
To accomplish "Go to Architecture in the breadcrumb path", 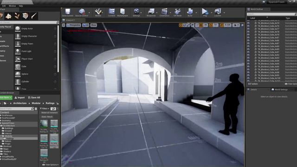I will (20, 103).
